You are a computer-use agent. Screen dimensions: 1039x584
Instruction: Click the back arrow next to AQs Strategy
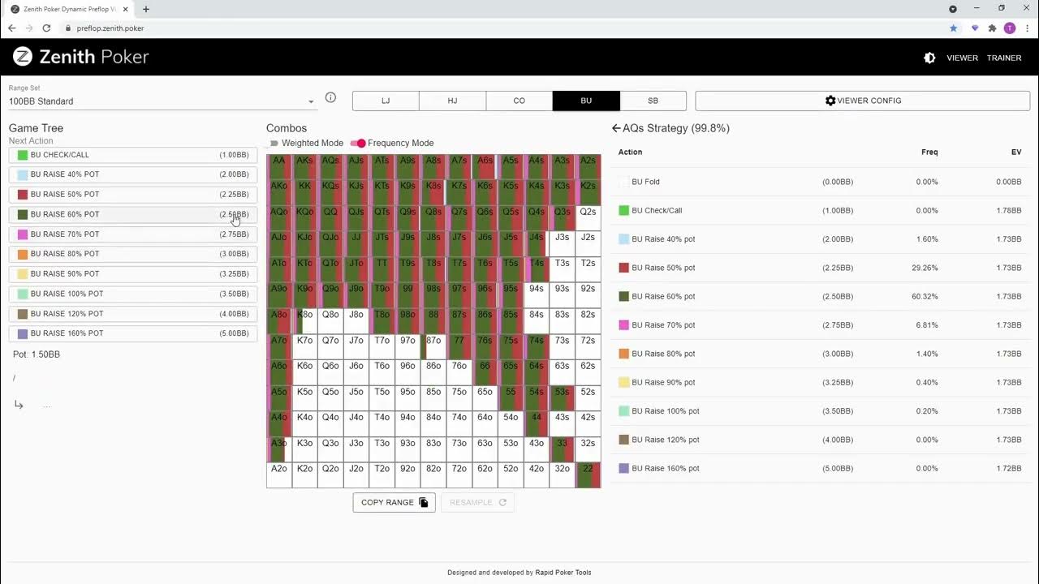pos(616,128)
